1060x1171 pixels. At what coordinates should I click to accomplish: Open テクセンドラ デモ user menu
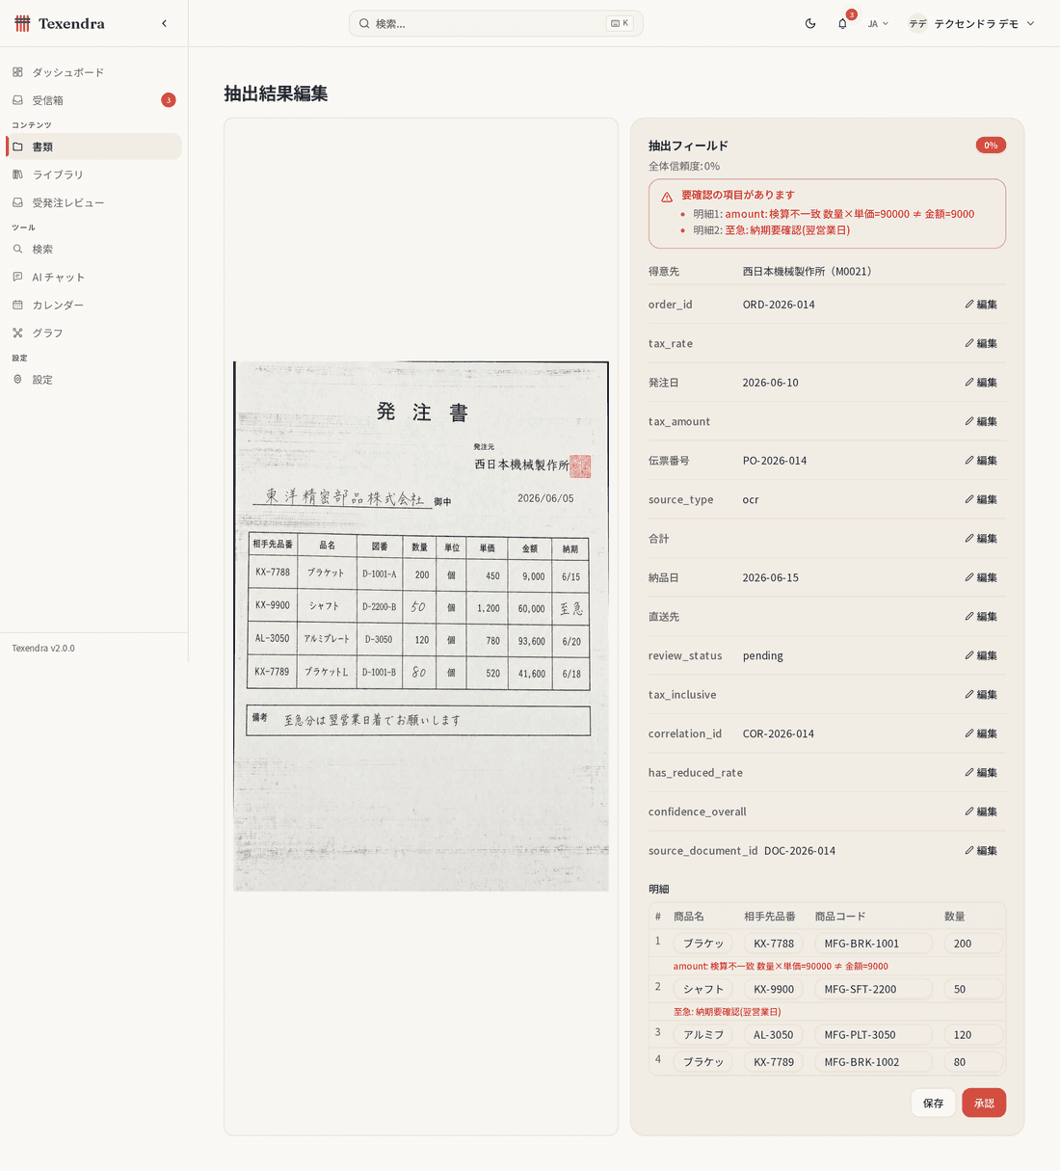click(x=971, y=23)
